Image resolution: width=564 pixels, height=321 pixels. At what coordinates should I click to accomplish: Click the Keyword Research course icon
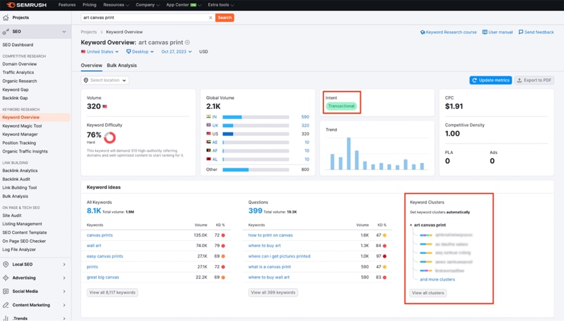[422, 32]
